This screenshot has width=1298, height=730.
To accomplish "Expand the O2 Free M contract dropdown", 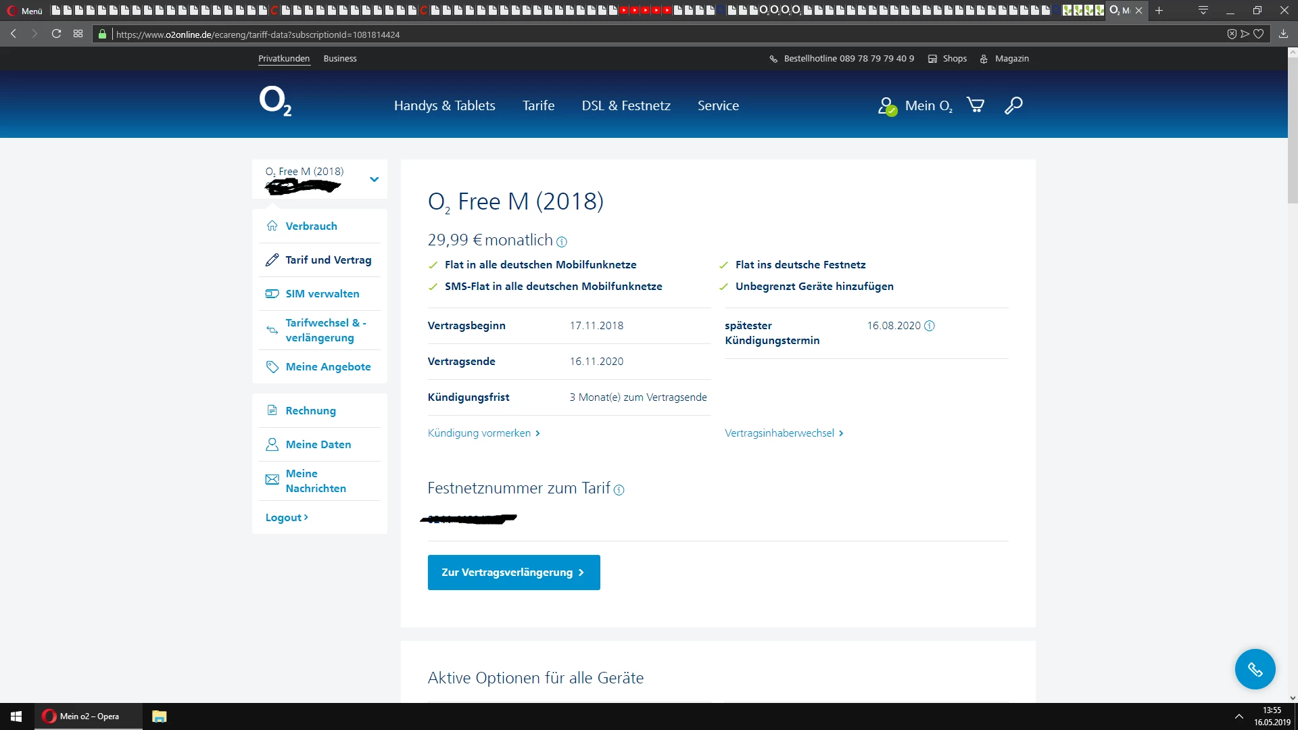I will coord(374,179).
